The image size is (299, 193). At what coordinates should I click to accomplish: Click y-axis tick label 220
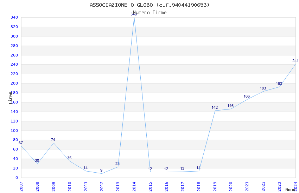pos(14,74)
